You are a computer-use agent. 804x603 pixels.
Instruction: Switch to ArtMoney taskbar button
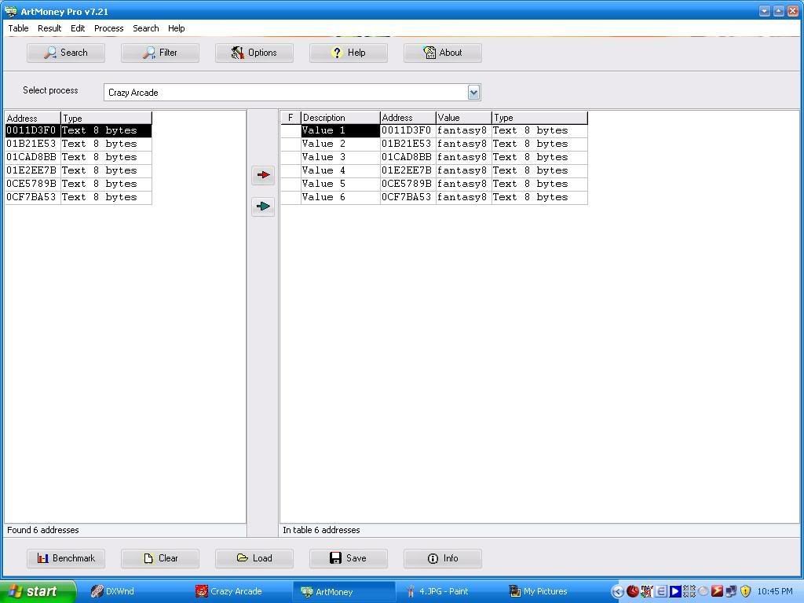point(344,592)
